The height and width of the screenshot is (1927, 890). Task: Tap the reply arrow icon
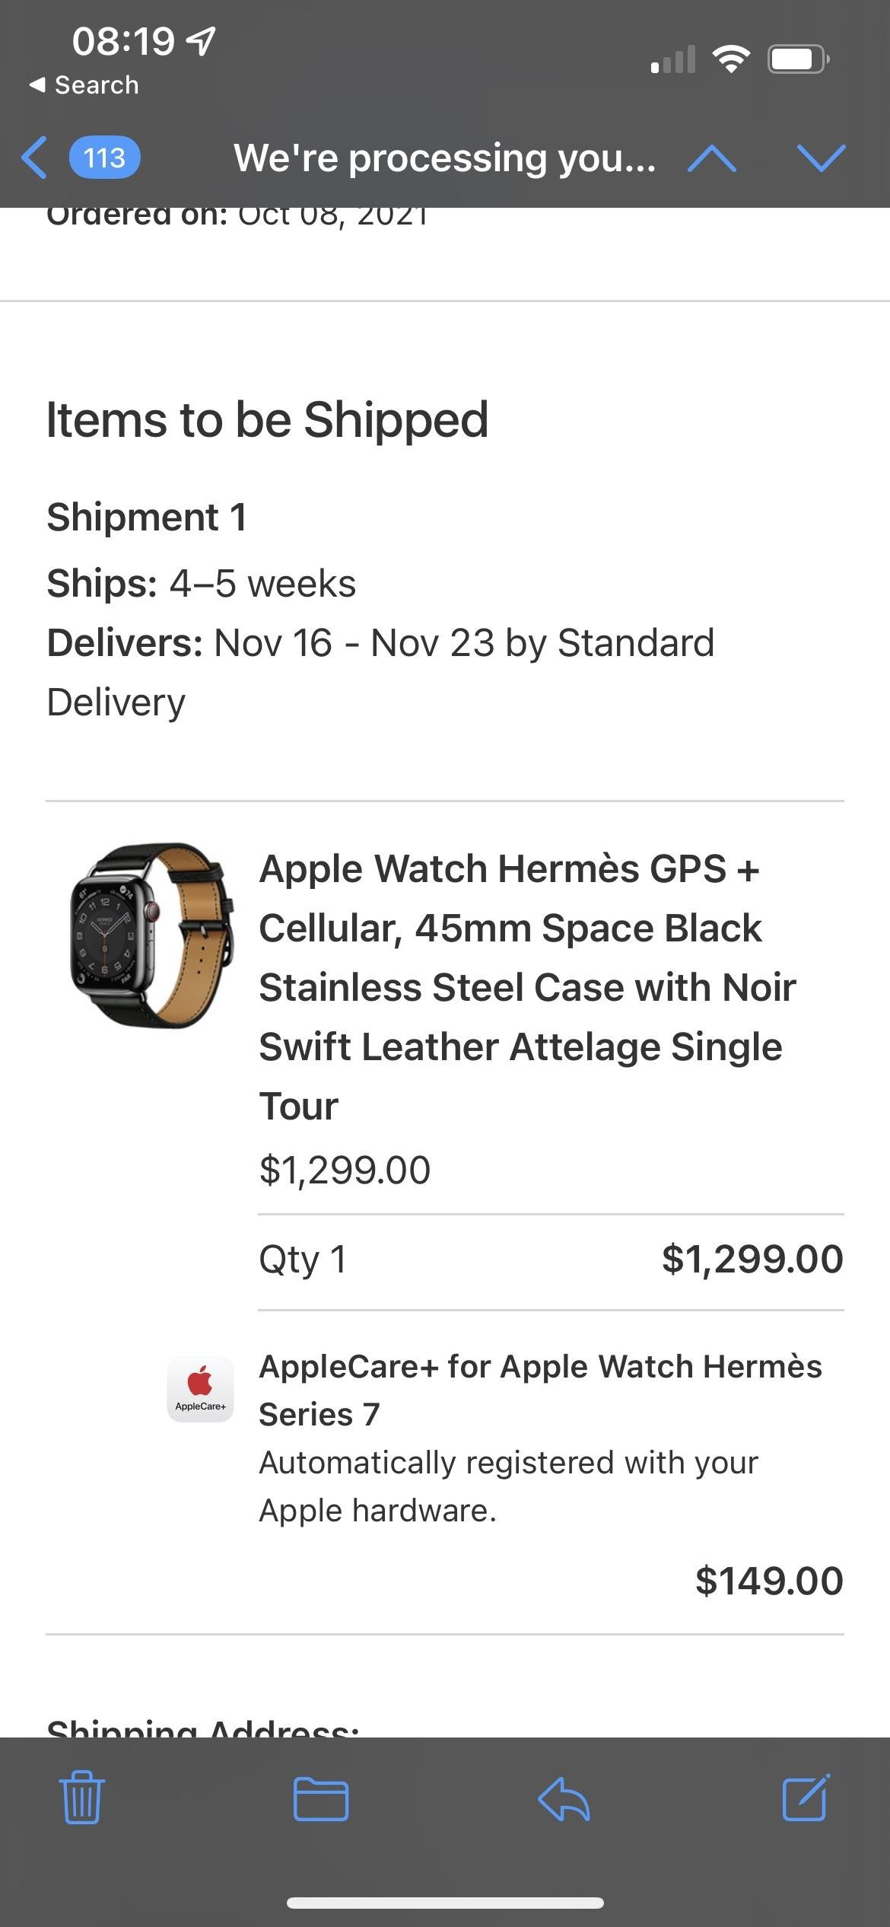click(564, 1799)
